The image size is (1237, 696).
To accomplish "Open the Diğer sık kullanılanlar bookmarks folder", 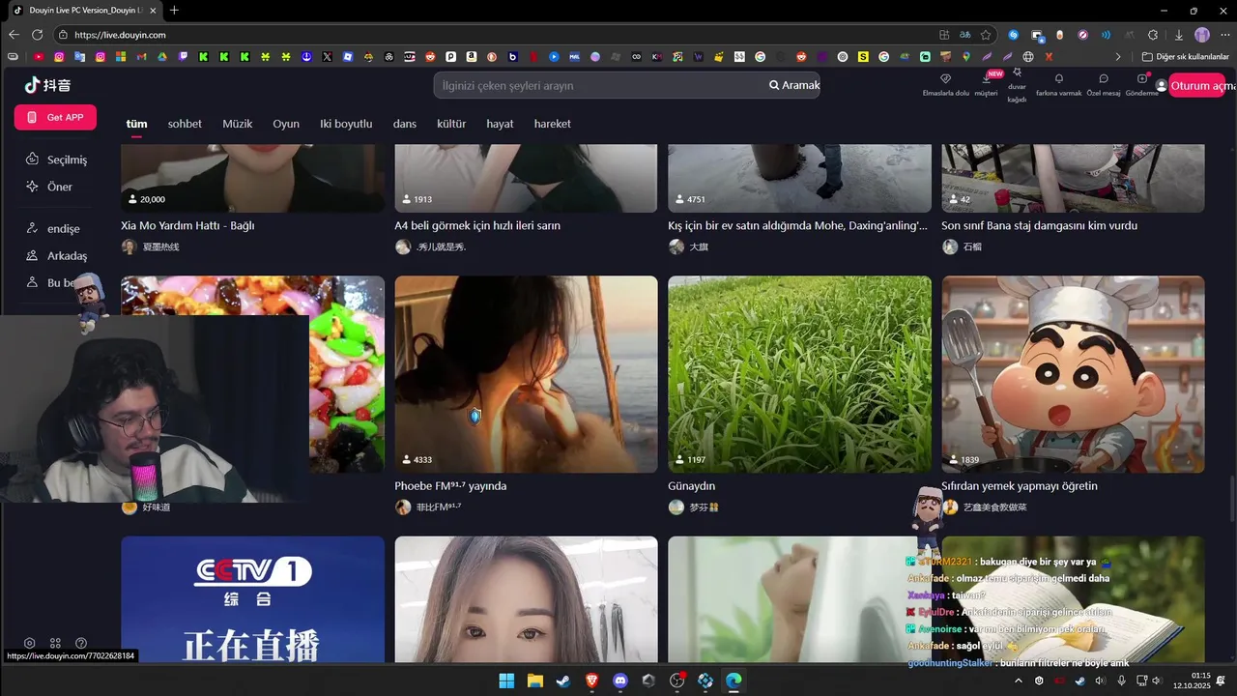I will pos(1186,57).
